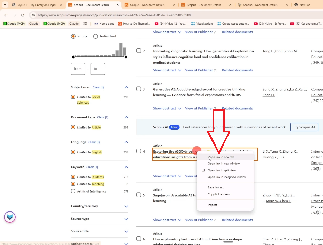Open first Claude (MCP) bookmark
Screen dimensions: 323x245
14,24
